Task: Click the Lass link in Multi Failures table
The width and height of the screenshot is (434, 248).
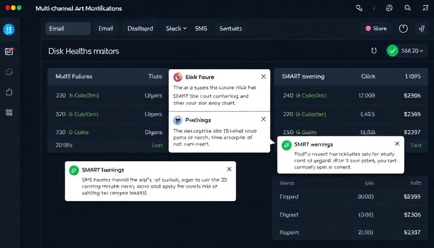Action: pos(157,145)
